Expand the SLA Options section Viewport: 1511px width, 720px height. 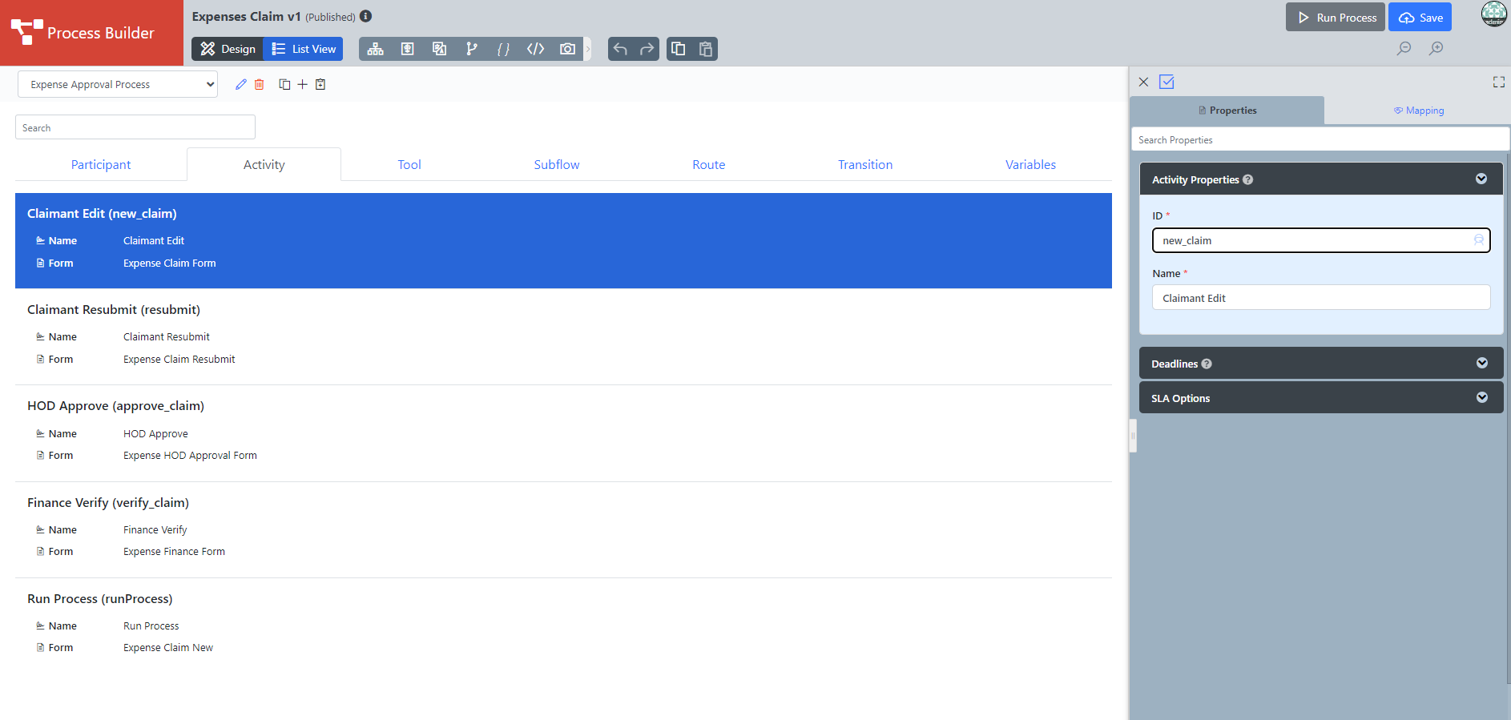click(x=1482, y=397)
